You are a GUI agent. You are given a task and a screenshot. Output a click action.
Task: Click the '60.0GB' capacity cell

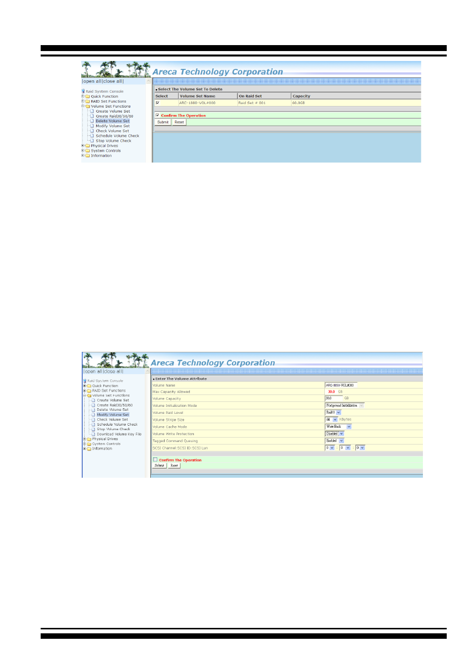pyautogui.click(x=356, y=103)
